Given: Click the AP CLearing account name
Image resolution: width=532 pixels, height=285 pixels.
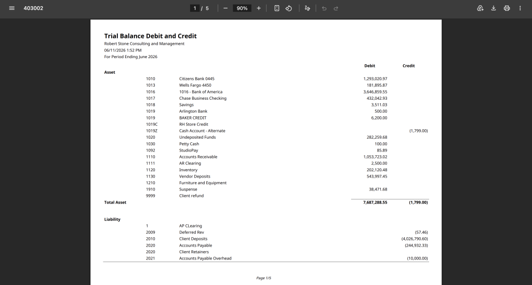Looking at the screenshot, I should coord(190,226).
